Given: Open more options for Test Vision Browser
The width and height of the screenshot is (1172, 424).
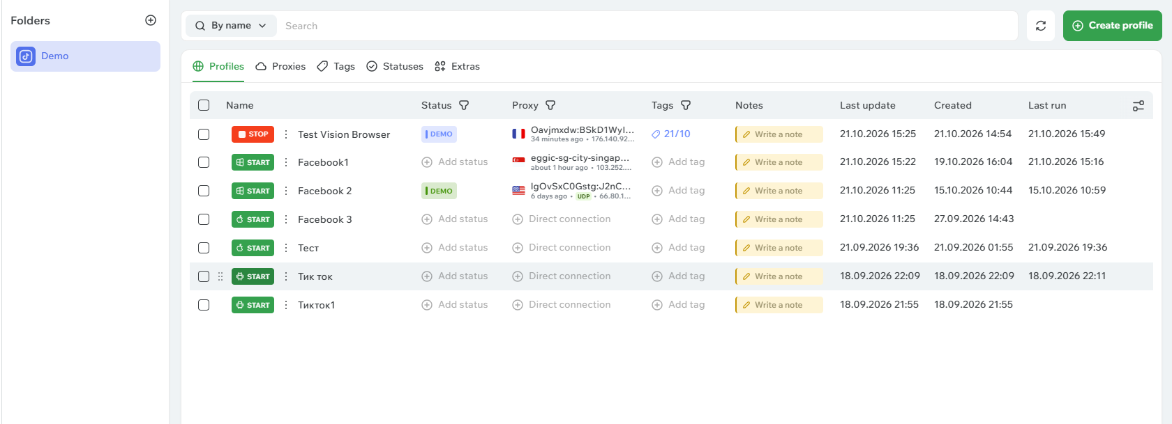Looking at the screenshot, I should tap(286, 134).
